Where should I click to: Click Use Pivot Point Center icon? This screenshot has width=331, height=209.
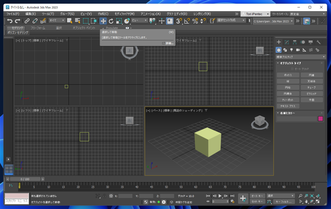click(x=152, y=21)
